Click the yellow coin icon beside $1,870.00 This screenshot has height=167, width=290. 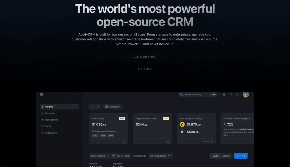182,125
